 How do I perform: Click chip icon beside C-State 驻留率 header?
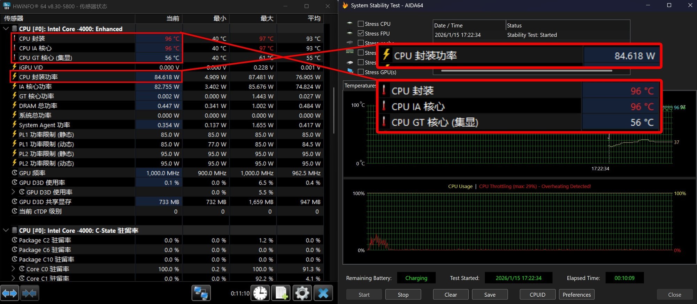pos(15,230)
